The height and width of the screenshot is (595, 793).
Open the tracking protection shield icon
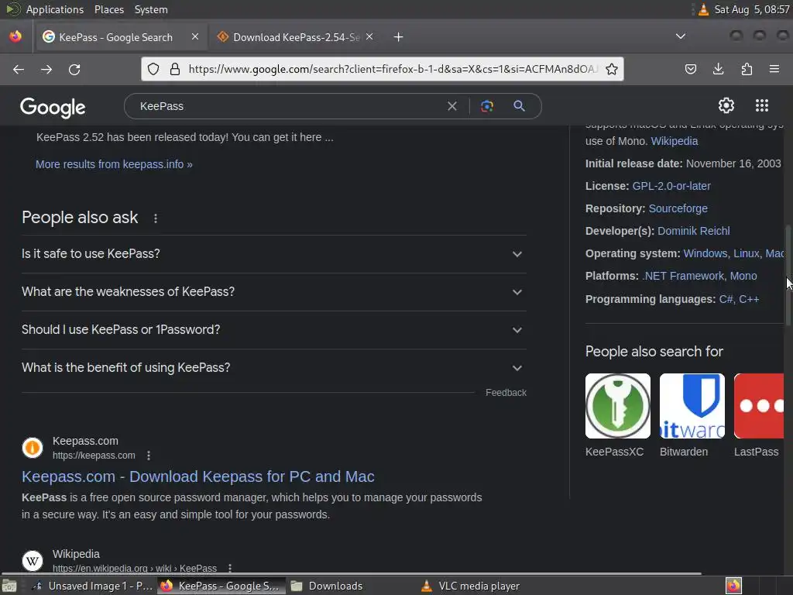[x=154, y=69]
